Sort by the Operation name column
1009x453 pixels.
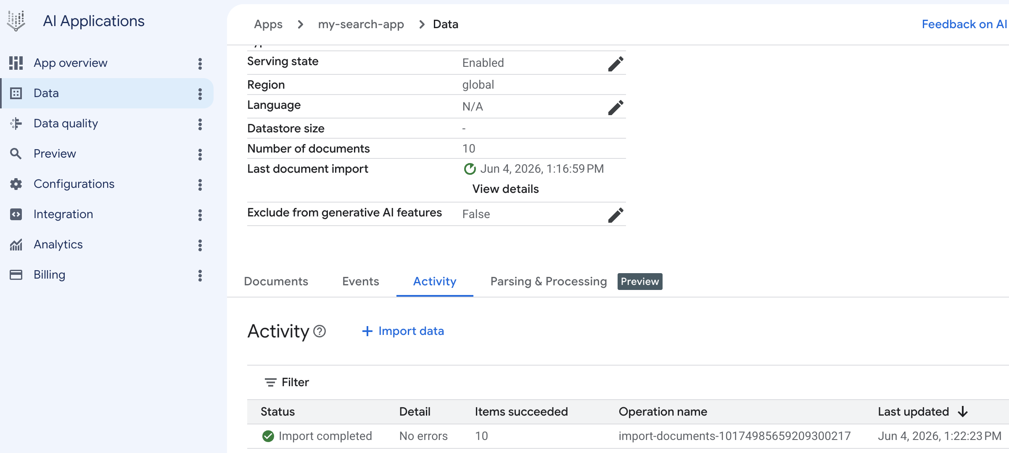click(663, 412)
